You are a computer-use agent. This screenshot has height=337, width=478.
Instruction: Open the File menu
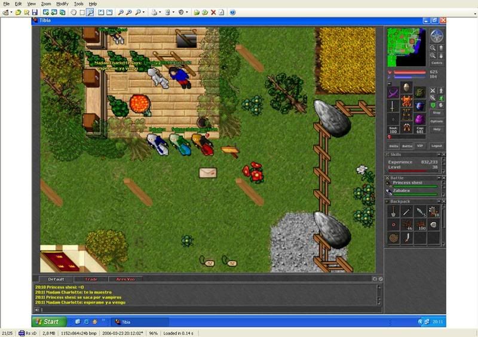pos(7,4)
